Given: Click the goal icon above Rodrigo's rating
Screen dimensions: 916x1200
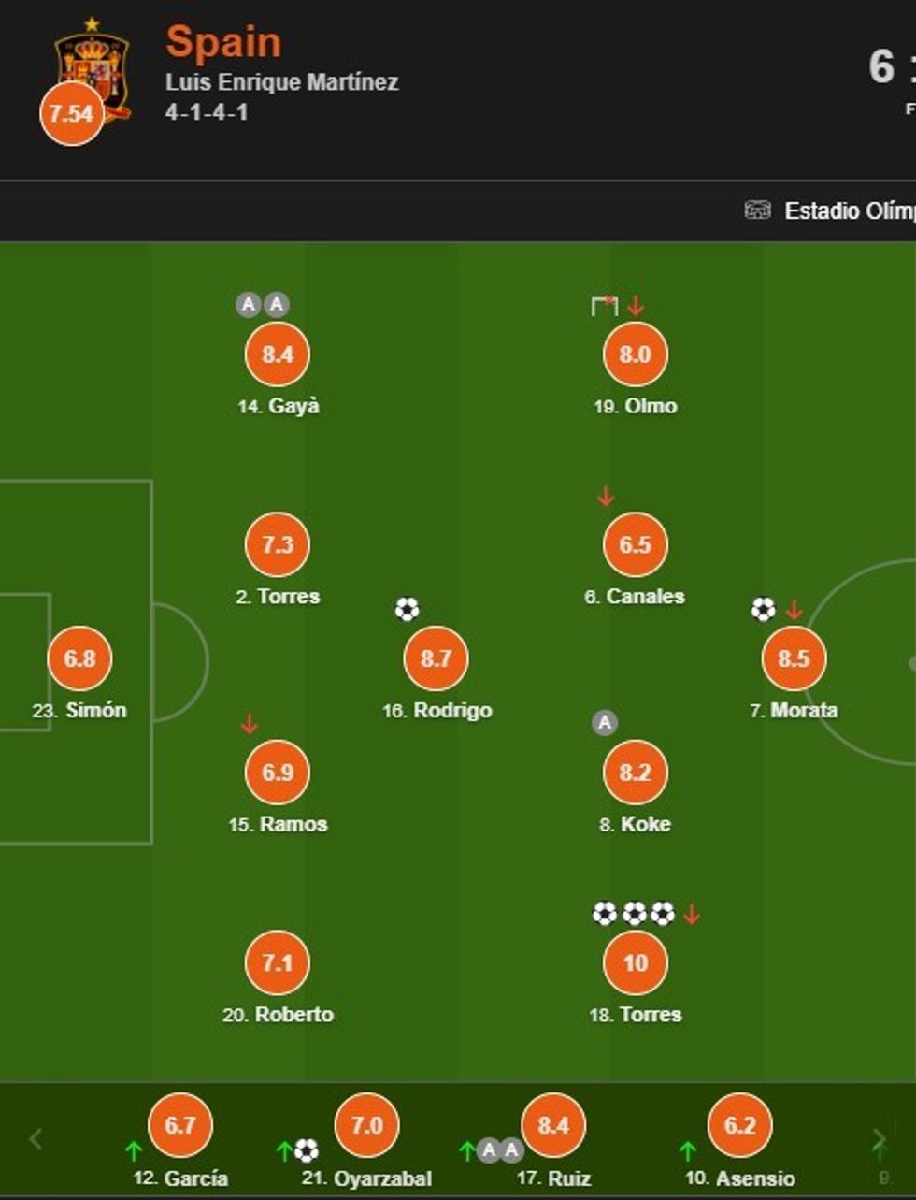Looking at the screenshot, I should [407, 610].
